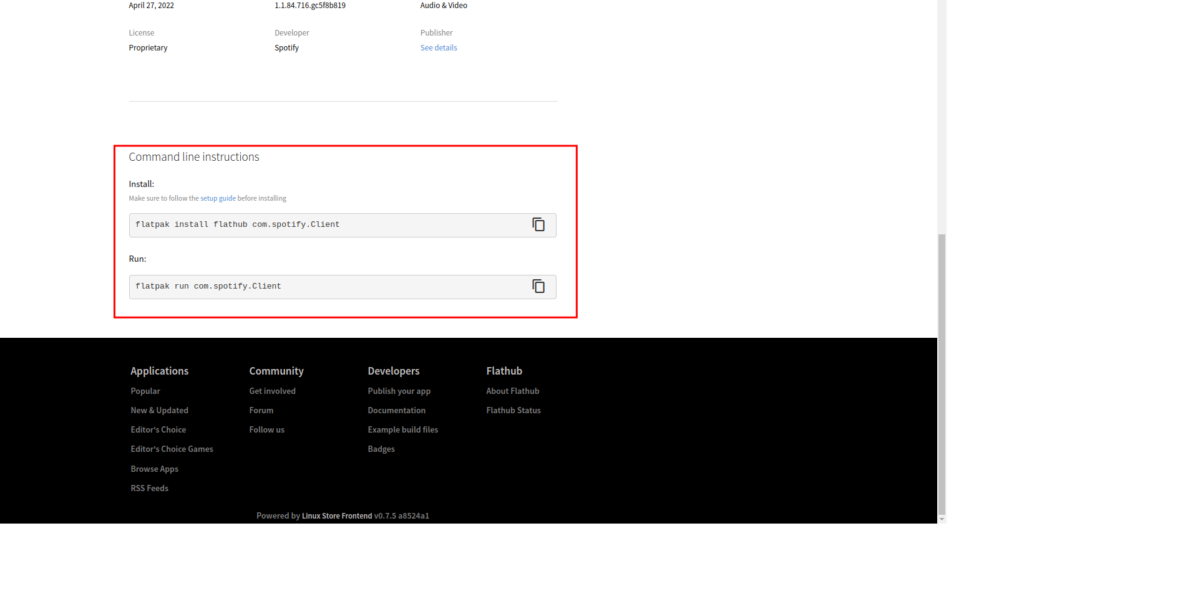Click scrollbar down arrow
1198x589 pixels.
pos(942,519)
